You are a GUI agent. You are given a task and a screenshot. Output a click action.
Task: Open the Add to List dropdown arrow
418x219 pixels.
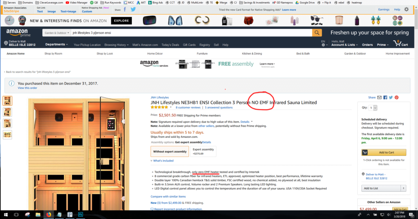click(403, 188)
